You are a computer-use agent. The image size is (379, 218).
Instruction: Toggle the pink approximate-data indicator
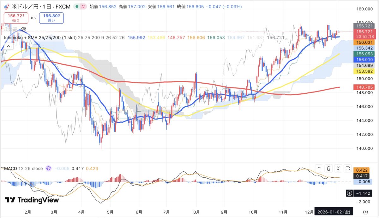click(83, 7)
